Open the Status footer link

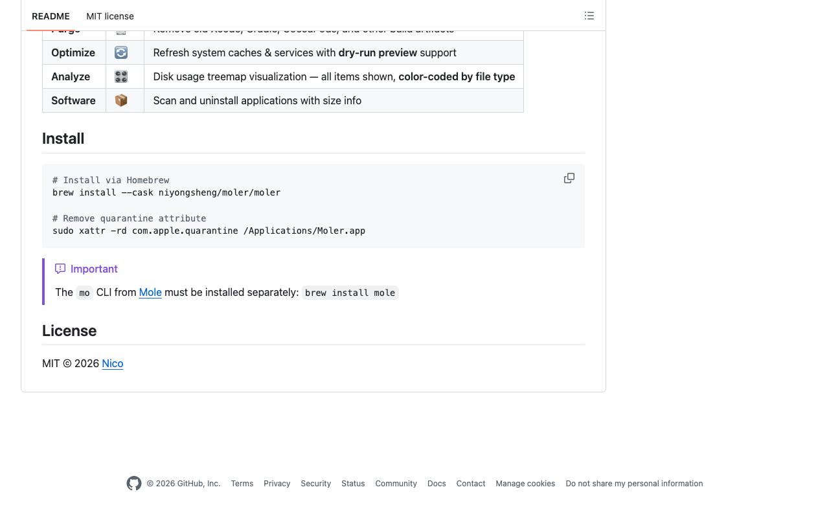click(x=353, y=484)
